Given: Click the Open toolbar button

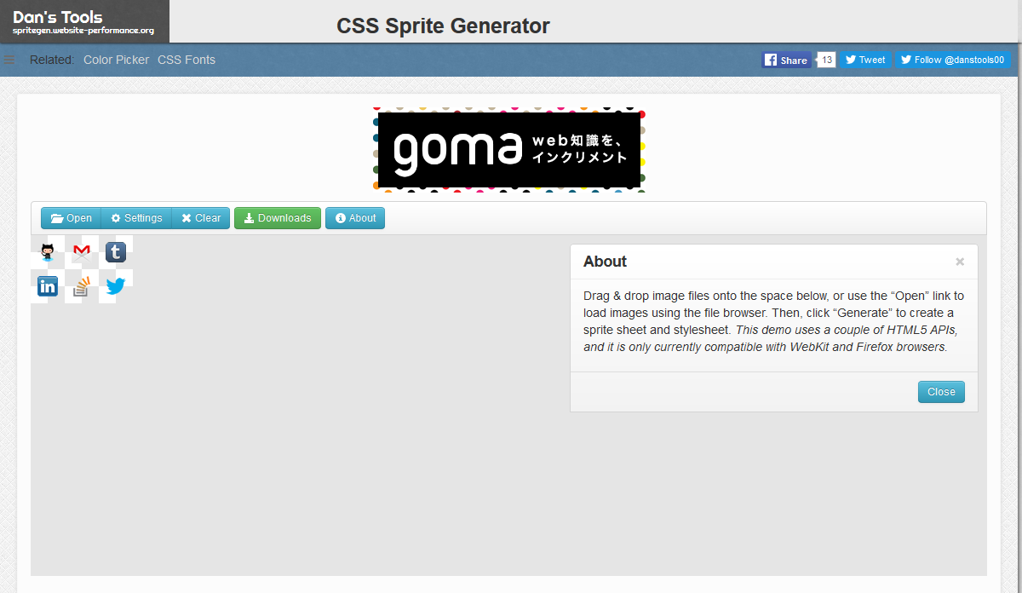Looking at the screenshot, I should tap(72, 218).
